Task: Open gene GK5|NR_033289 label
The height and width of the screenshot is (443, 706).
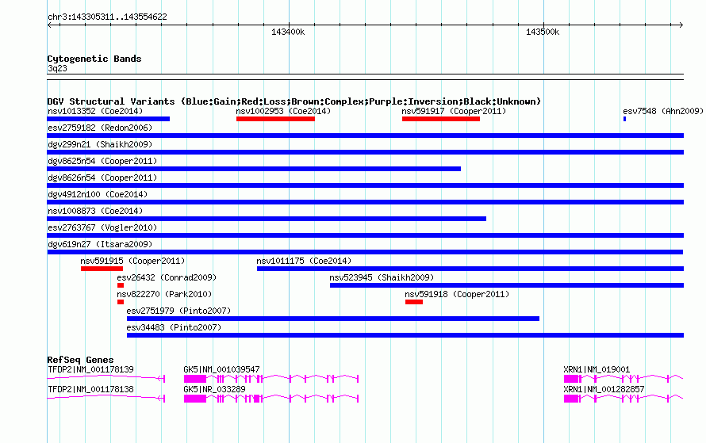Action: point(214,389)
